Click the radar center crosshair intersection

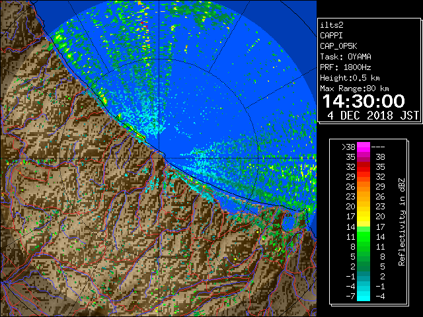point(159,158)
